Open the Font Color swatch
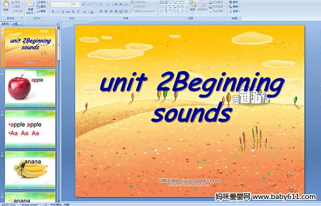 tap(91, 12)
